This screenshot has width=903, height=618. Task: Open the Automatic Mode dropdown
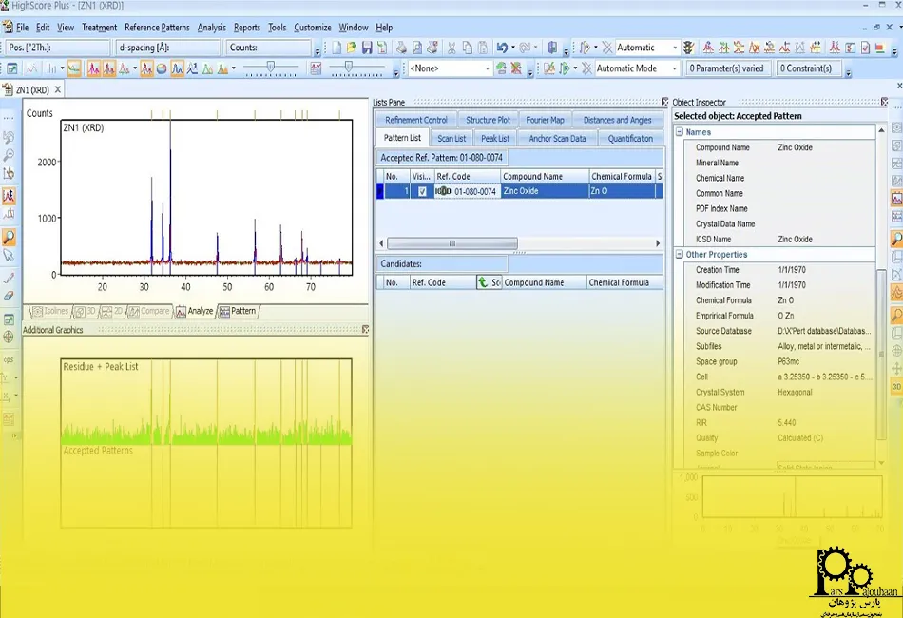(x=674, y=68)
